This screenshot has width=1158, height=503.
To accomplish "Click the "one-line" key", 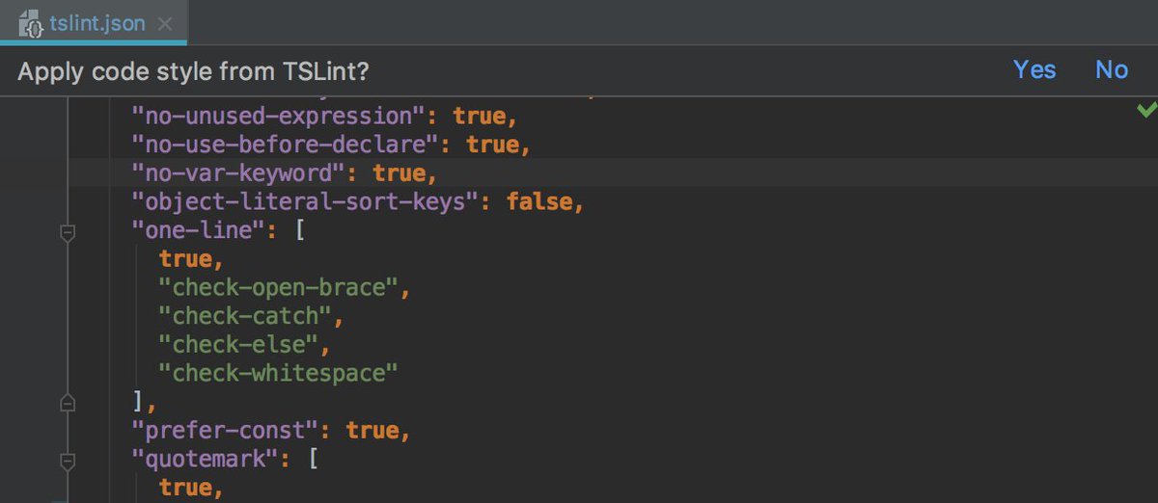I will (x=200, y=231).
